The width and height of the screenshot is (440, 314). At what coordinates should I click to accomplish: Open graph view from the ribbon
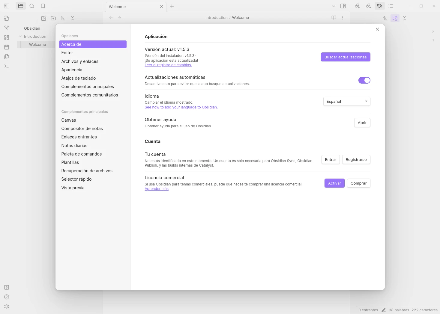tap(7, 28)
